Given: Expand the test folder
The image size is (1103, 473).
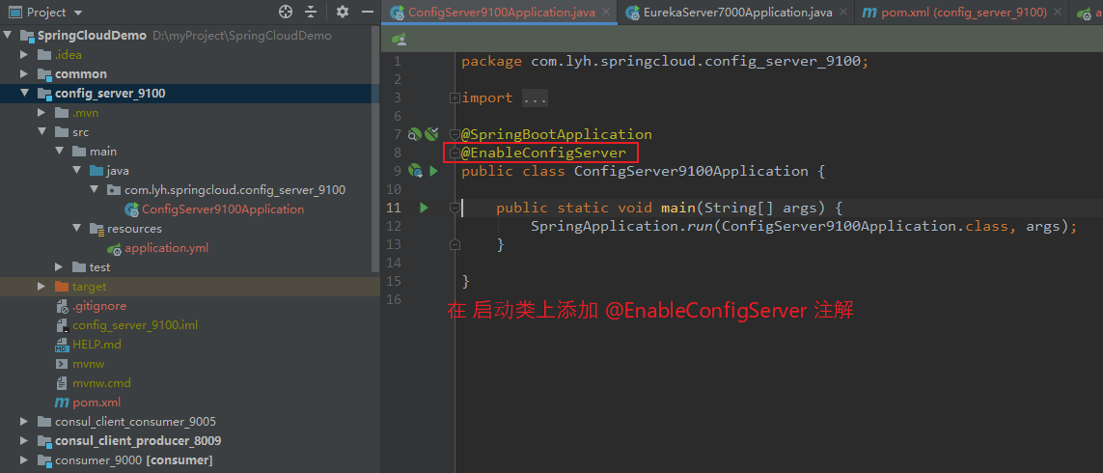Looking at the screenshot, I should click(59, 267).
